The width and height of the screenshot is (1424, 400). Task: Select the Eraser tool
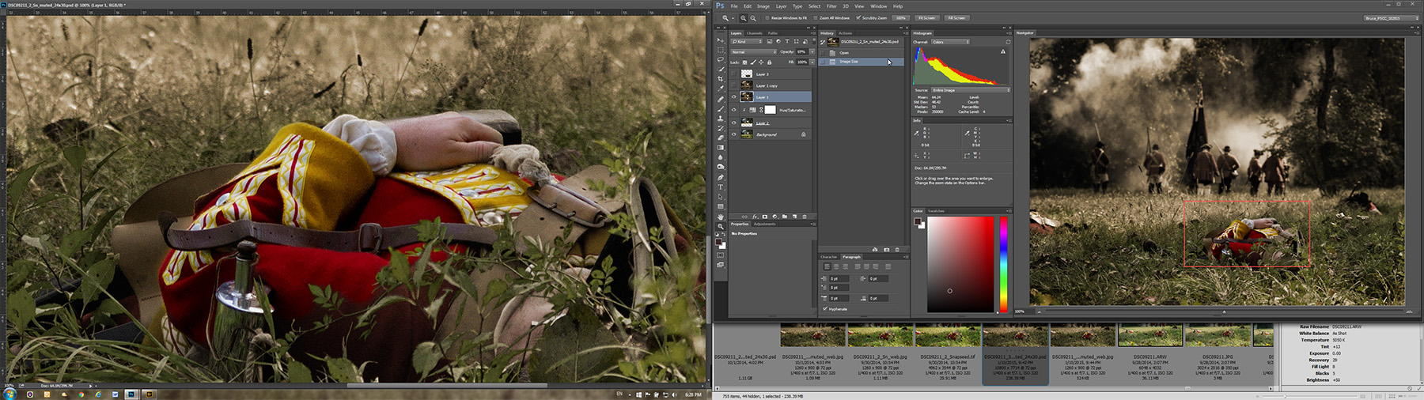pos(720,138)
